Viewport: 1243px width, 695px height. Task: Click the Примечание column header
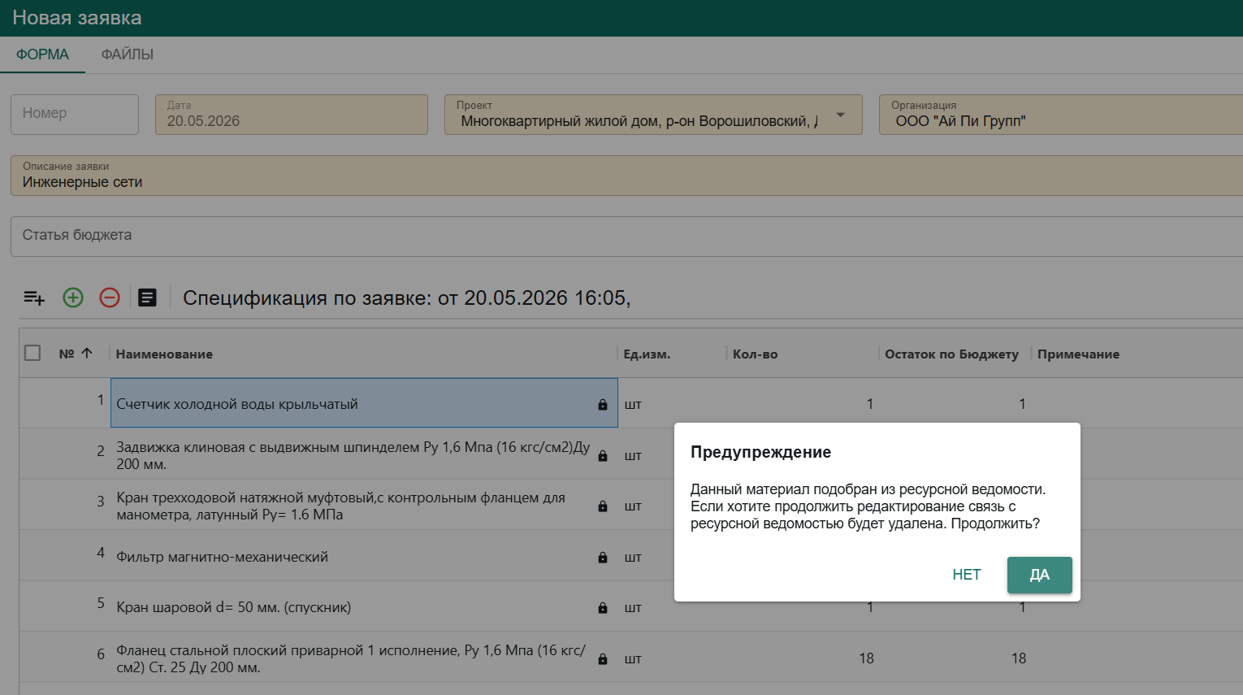click(1078, 354)
